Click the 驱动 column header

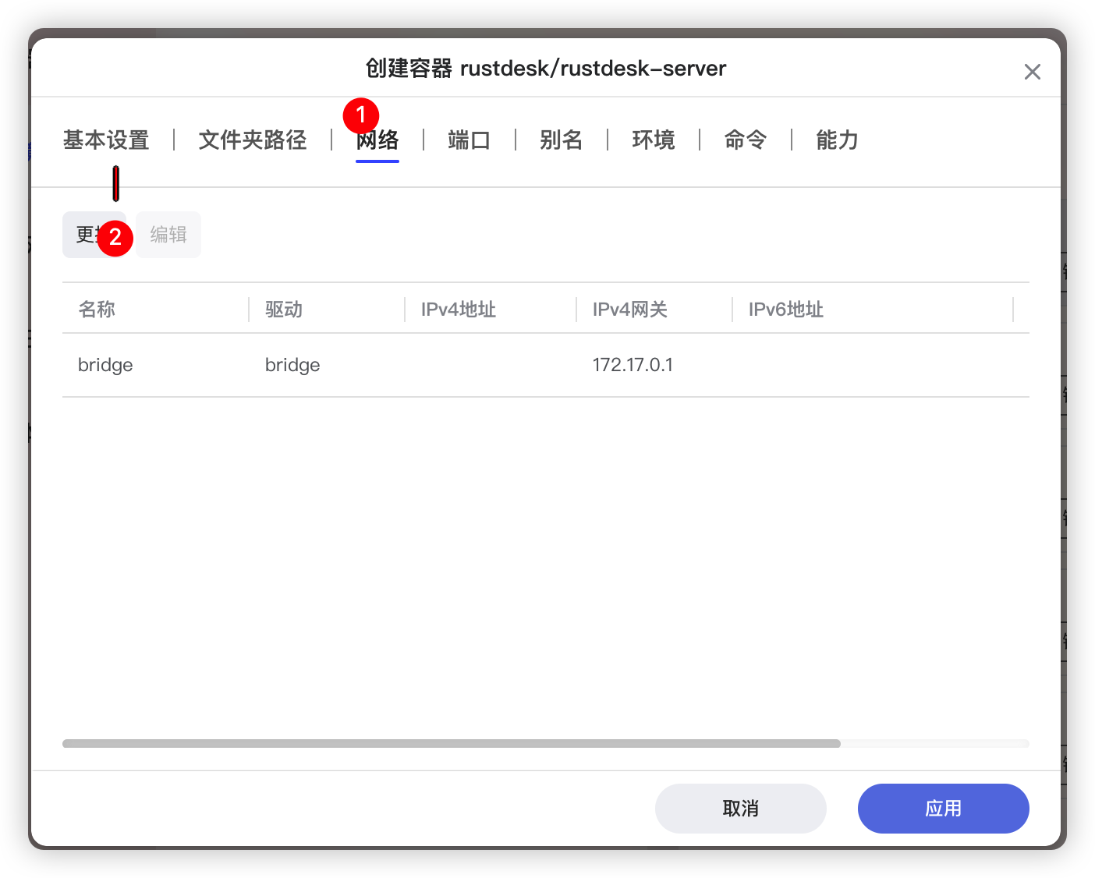tap(284, 310)
